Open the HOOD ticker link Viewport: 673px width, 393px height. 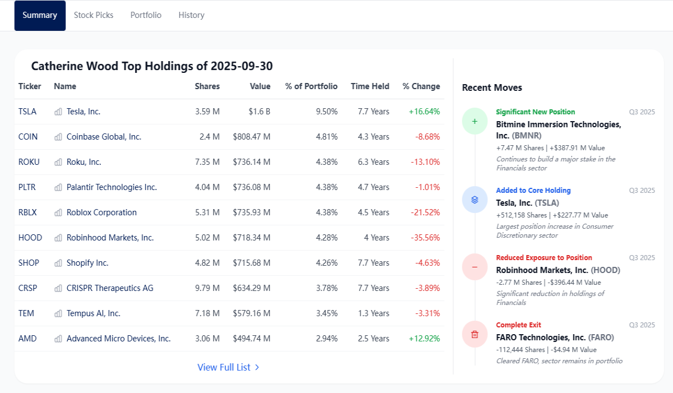[30, 238]
